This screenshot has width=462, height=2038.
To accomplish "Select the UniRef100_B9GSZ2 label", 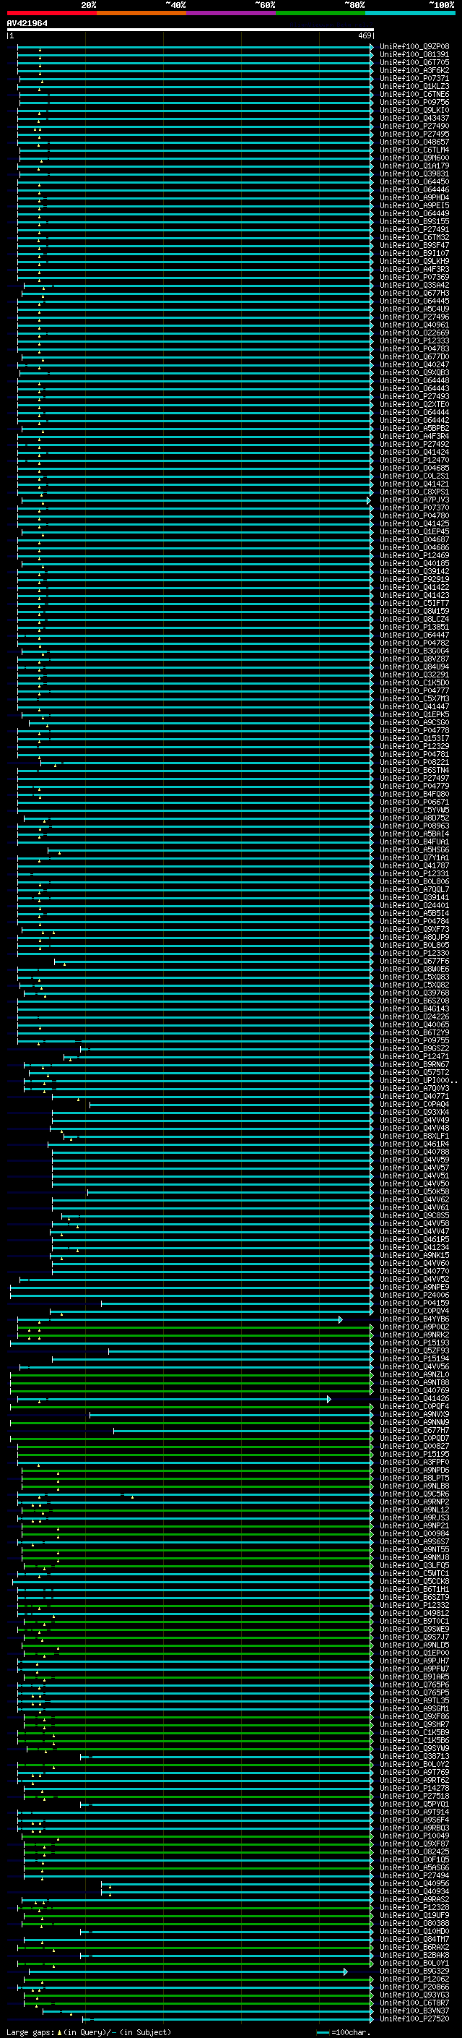I will click(x=414, y=1048).
